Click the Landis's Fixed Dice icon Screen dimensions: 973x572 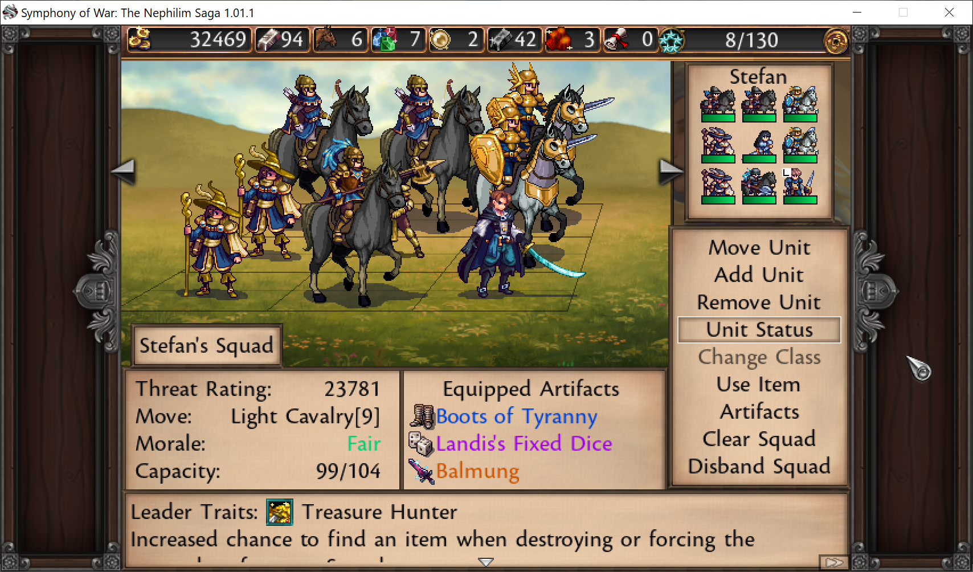click(422, 444)
